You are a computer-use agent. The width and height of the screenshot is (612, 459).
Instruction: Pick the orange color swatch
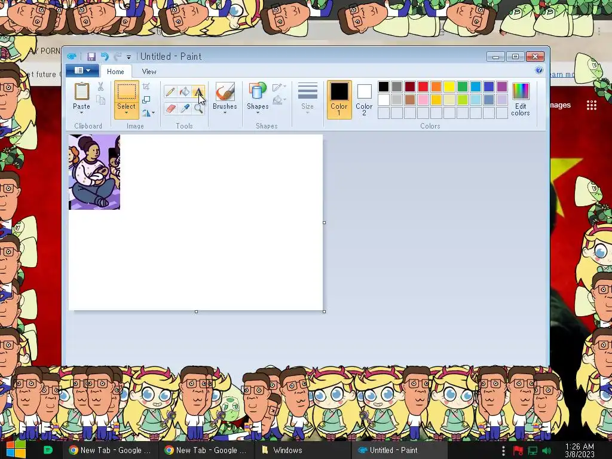(436, 87)
